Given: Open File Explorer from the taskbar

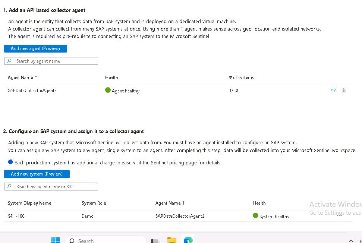Looking at the screenshot, I should tap(171, 240).
